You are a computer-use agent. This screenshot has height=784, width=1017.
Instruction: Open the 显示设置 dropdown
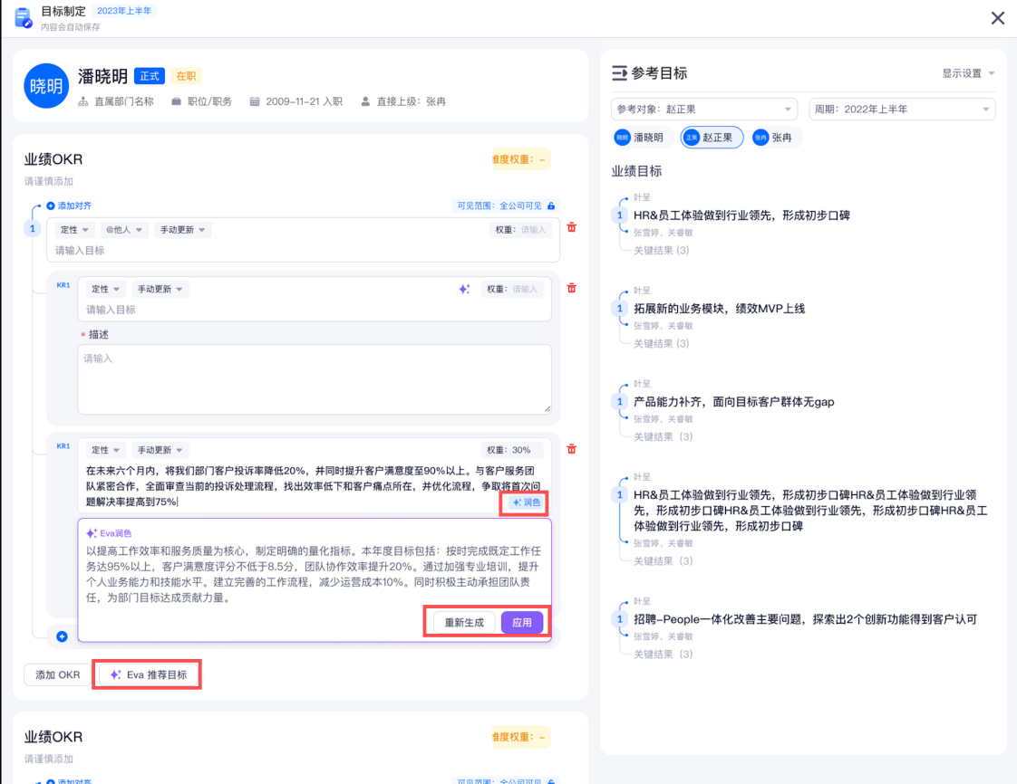[968, 73]
